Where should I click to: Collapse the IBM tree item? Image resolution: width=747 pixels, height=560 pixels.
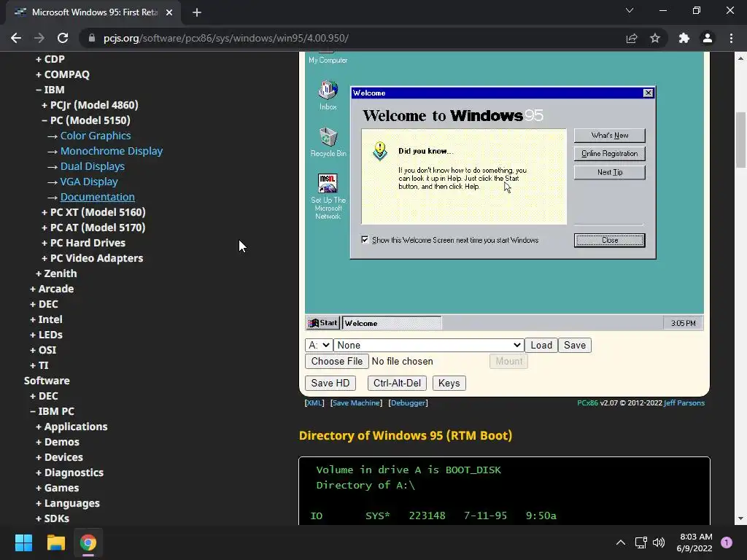click(50, 90)
